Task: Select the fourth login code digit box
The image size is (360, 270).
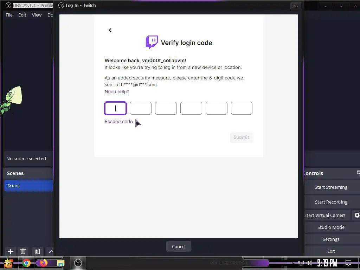Action: point(191,108)
